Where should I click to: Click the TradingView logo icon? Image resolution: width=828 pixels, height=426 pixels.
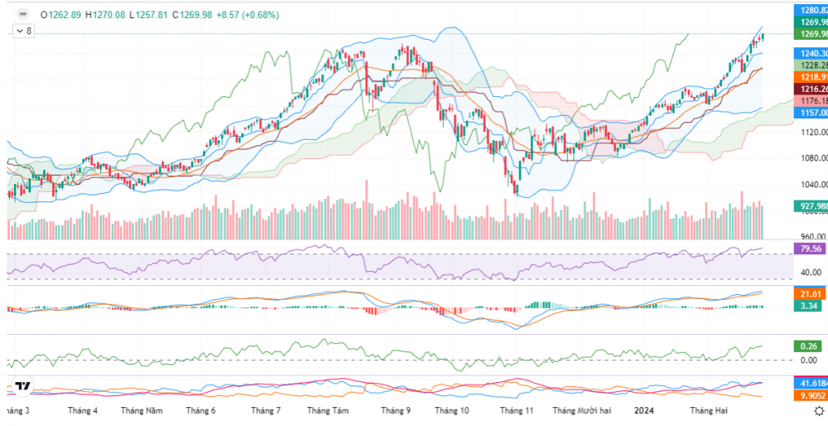(x=22, y=387)
